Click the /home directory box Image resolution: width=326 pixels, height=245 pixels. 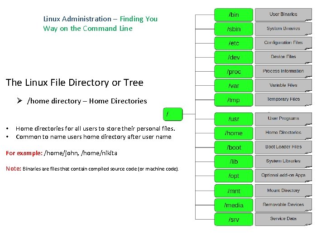234,133
